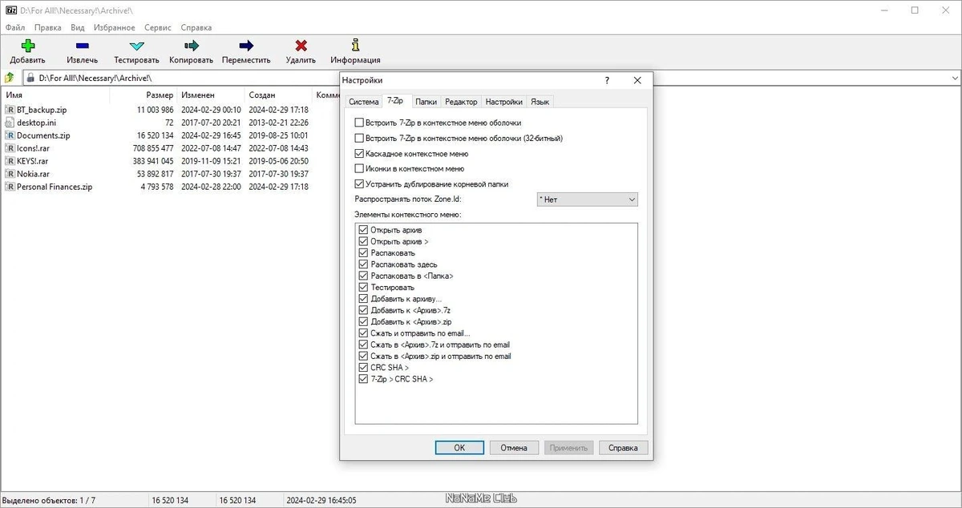Uncheck Тестировать context menu checkbox
Viewport: 962px width, 508px height.
[363, 287]
